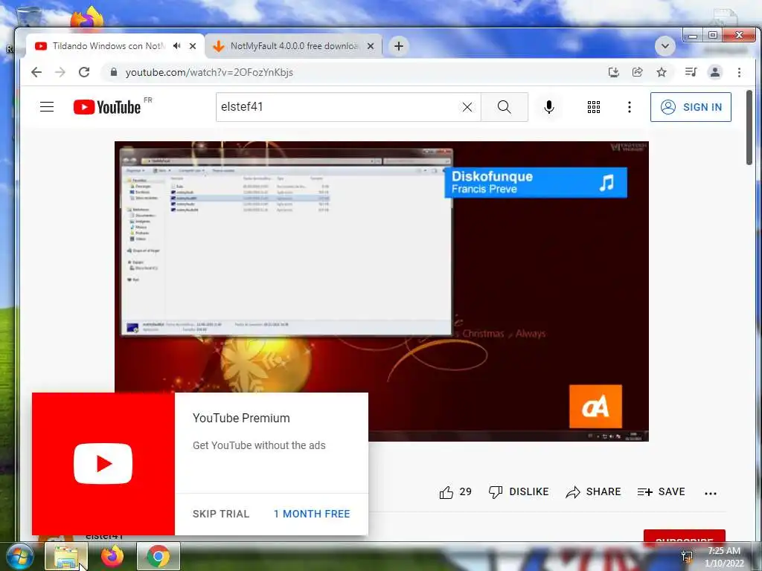The image size is (762, 571).
Task: Click the video player area
Action: [382, 291]
